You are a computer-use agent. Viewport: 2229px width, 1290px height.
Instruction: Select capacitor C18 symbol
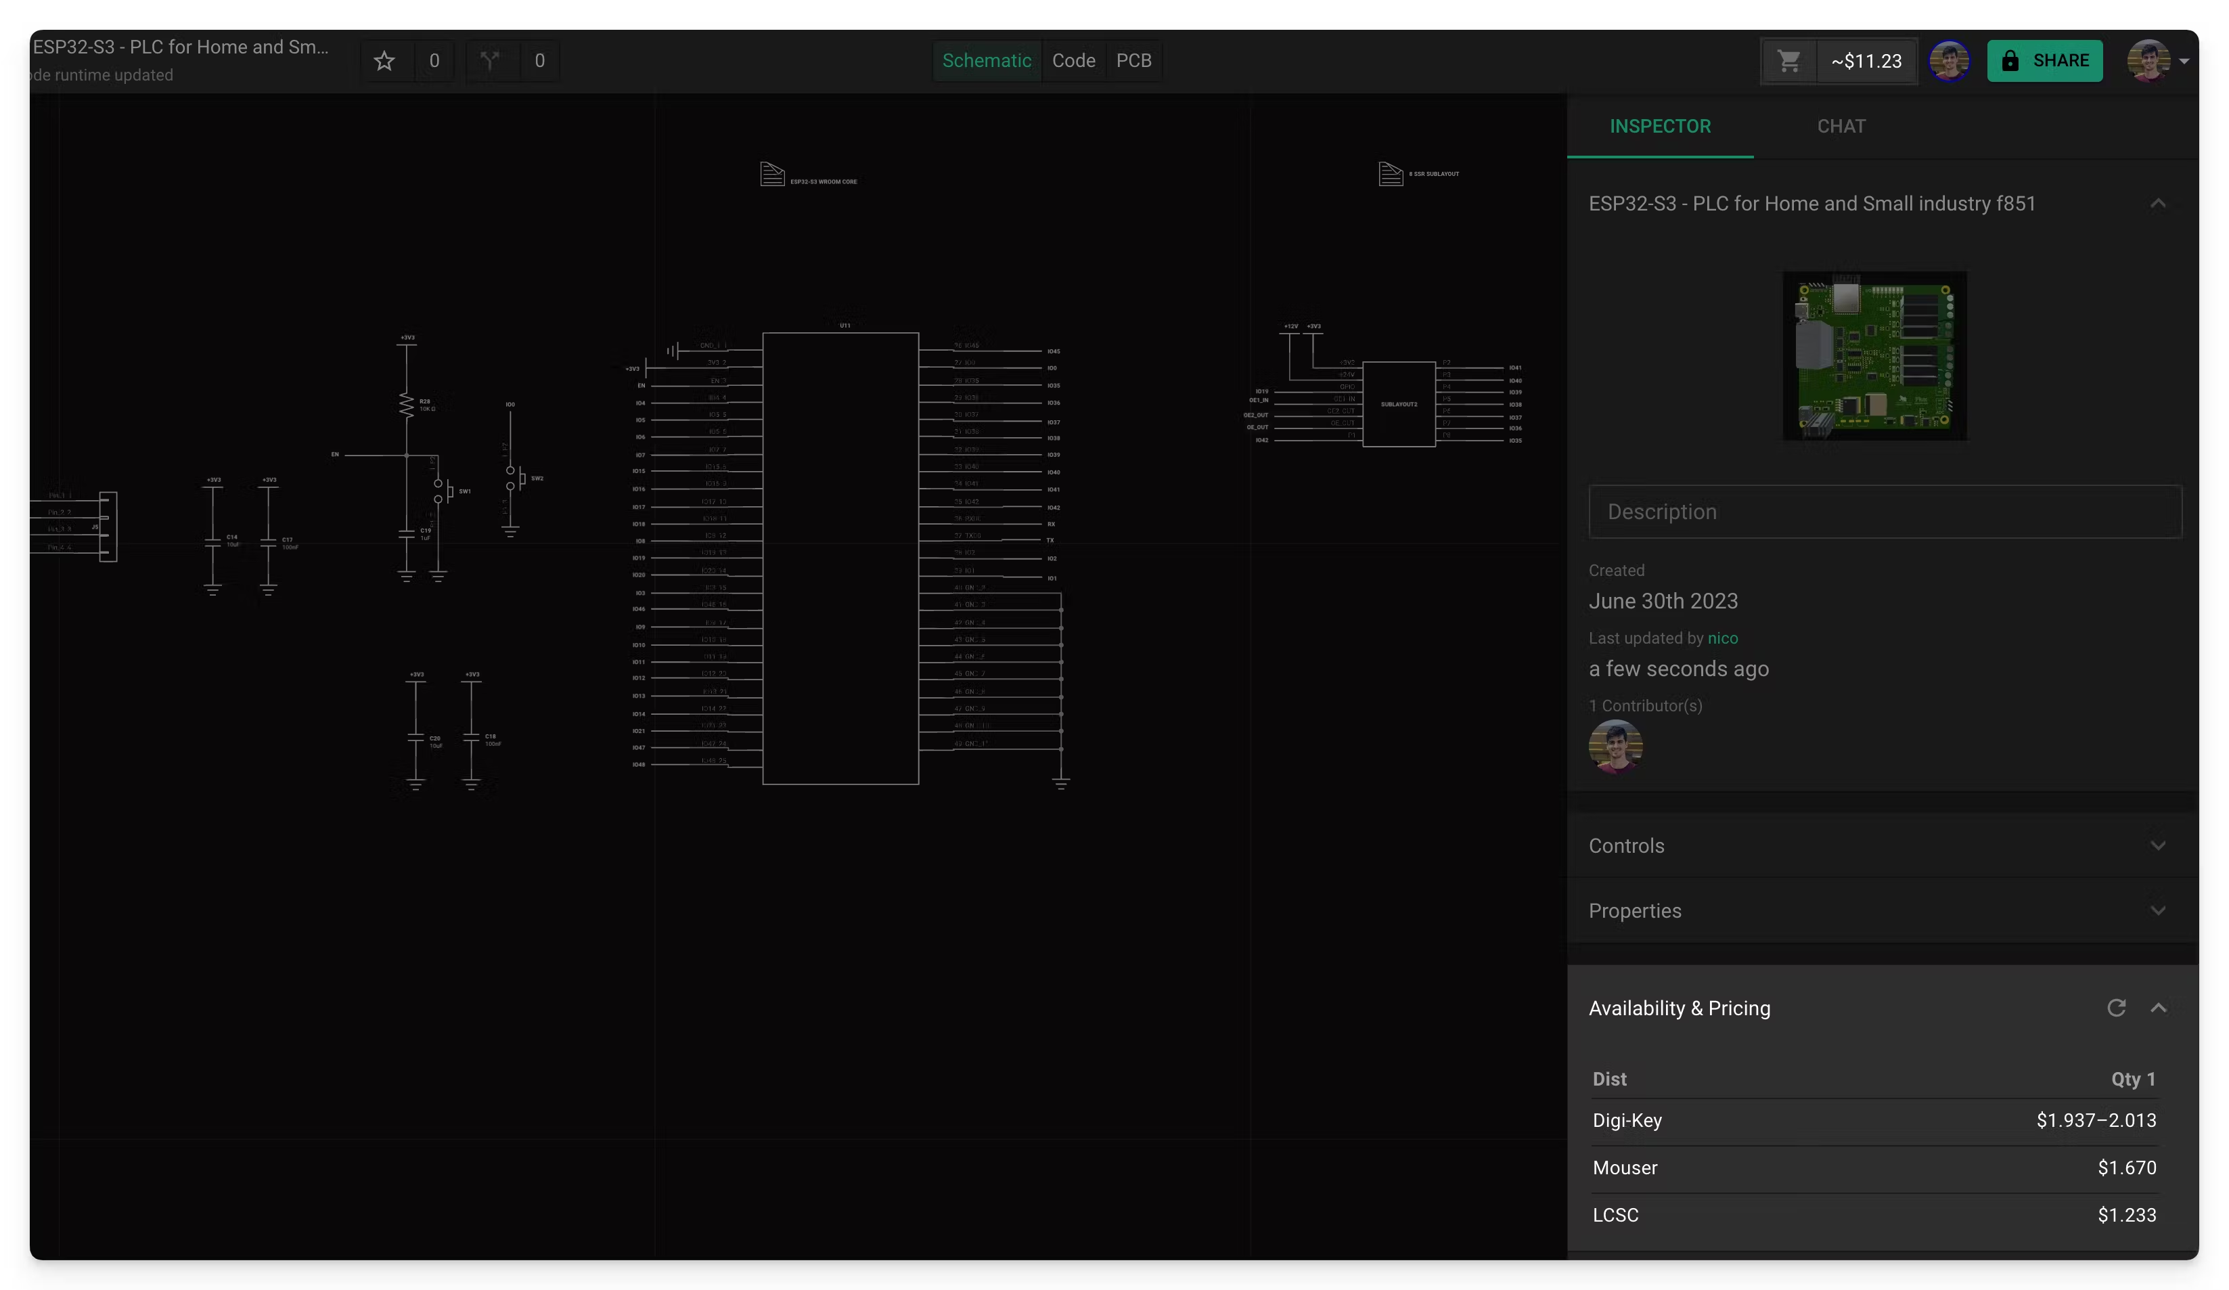(472, 737)
